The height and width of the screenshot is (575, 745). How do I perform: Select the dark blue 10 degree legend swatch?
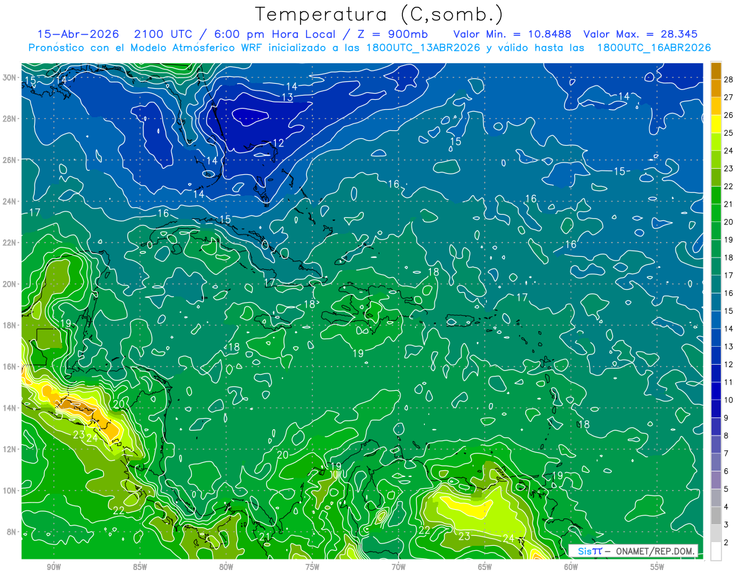716,391
